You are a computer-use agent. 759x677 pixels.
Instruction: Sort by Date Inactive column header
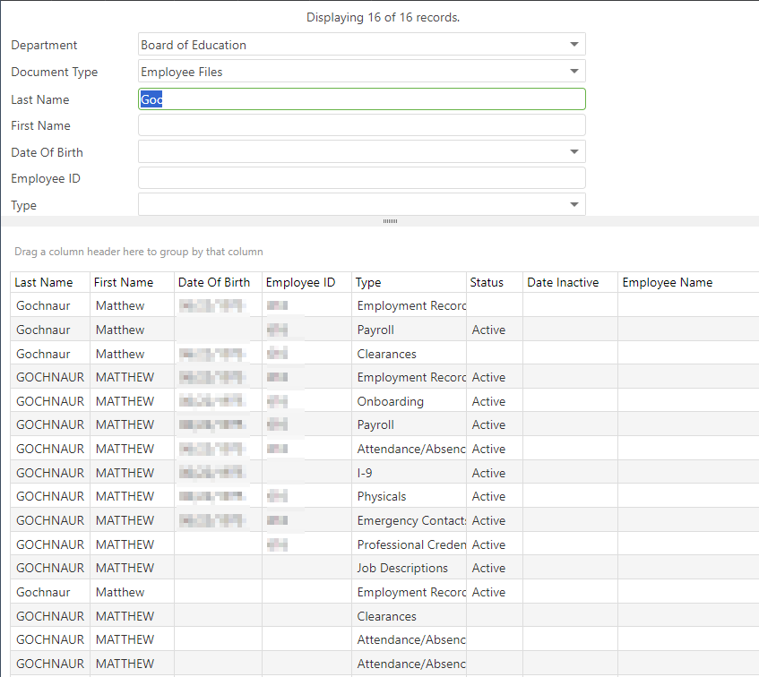pyautogui.click(x=563, y=282)
